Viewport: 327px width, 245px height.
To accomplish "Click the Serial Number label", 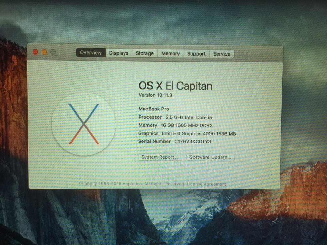I will tap(154, 141).
